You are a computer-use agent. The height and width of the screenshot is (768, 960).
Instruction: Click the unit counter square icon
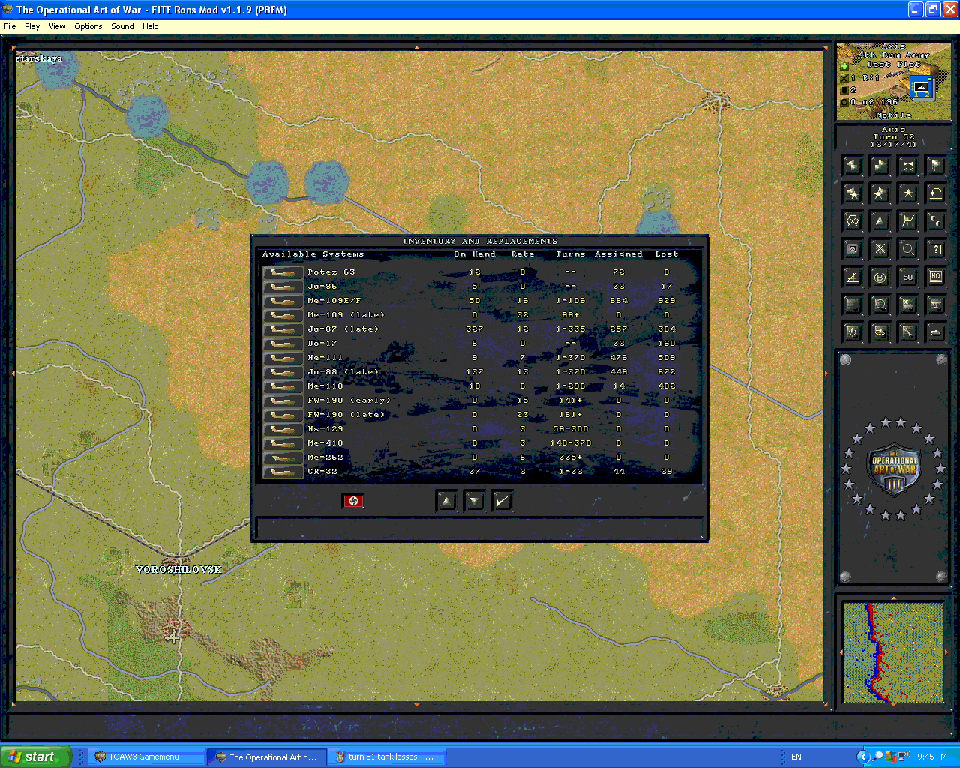click(x=852, y=249)
